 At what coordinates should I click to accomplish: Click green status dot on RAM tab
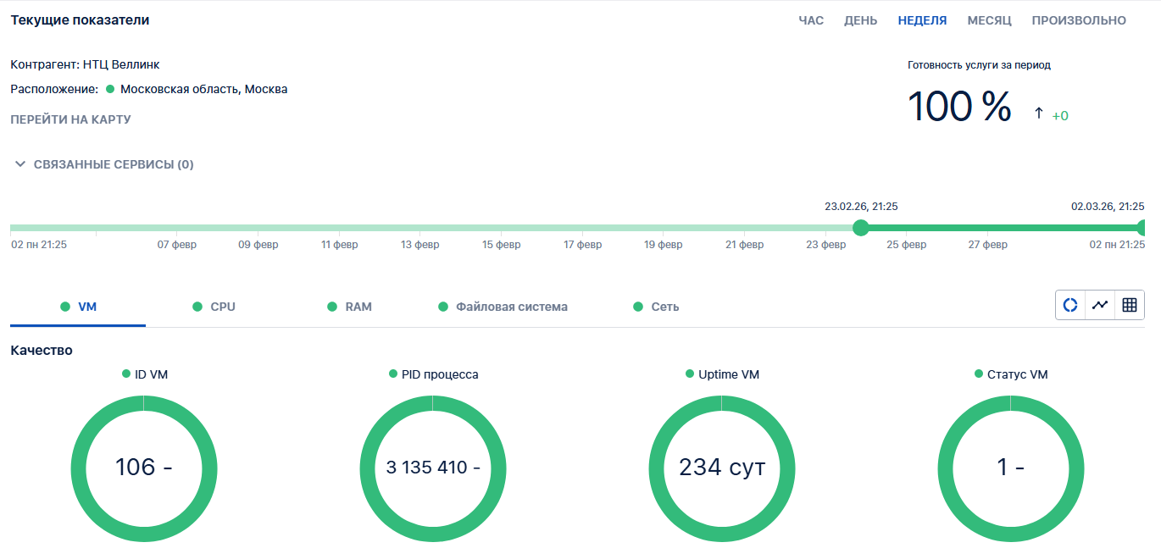click(332, 307)
